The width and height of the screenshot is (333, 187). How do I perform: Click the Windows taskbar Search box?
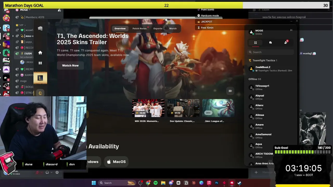117,183
